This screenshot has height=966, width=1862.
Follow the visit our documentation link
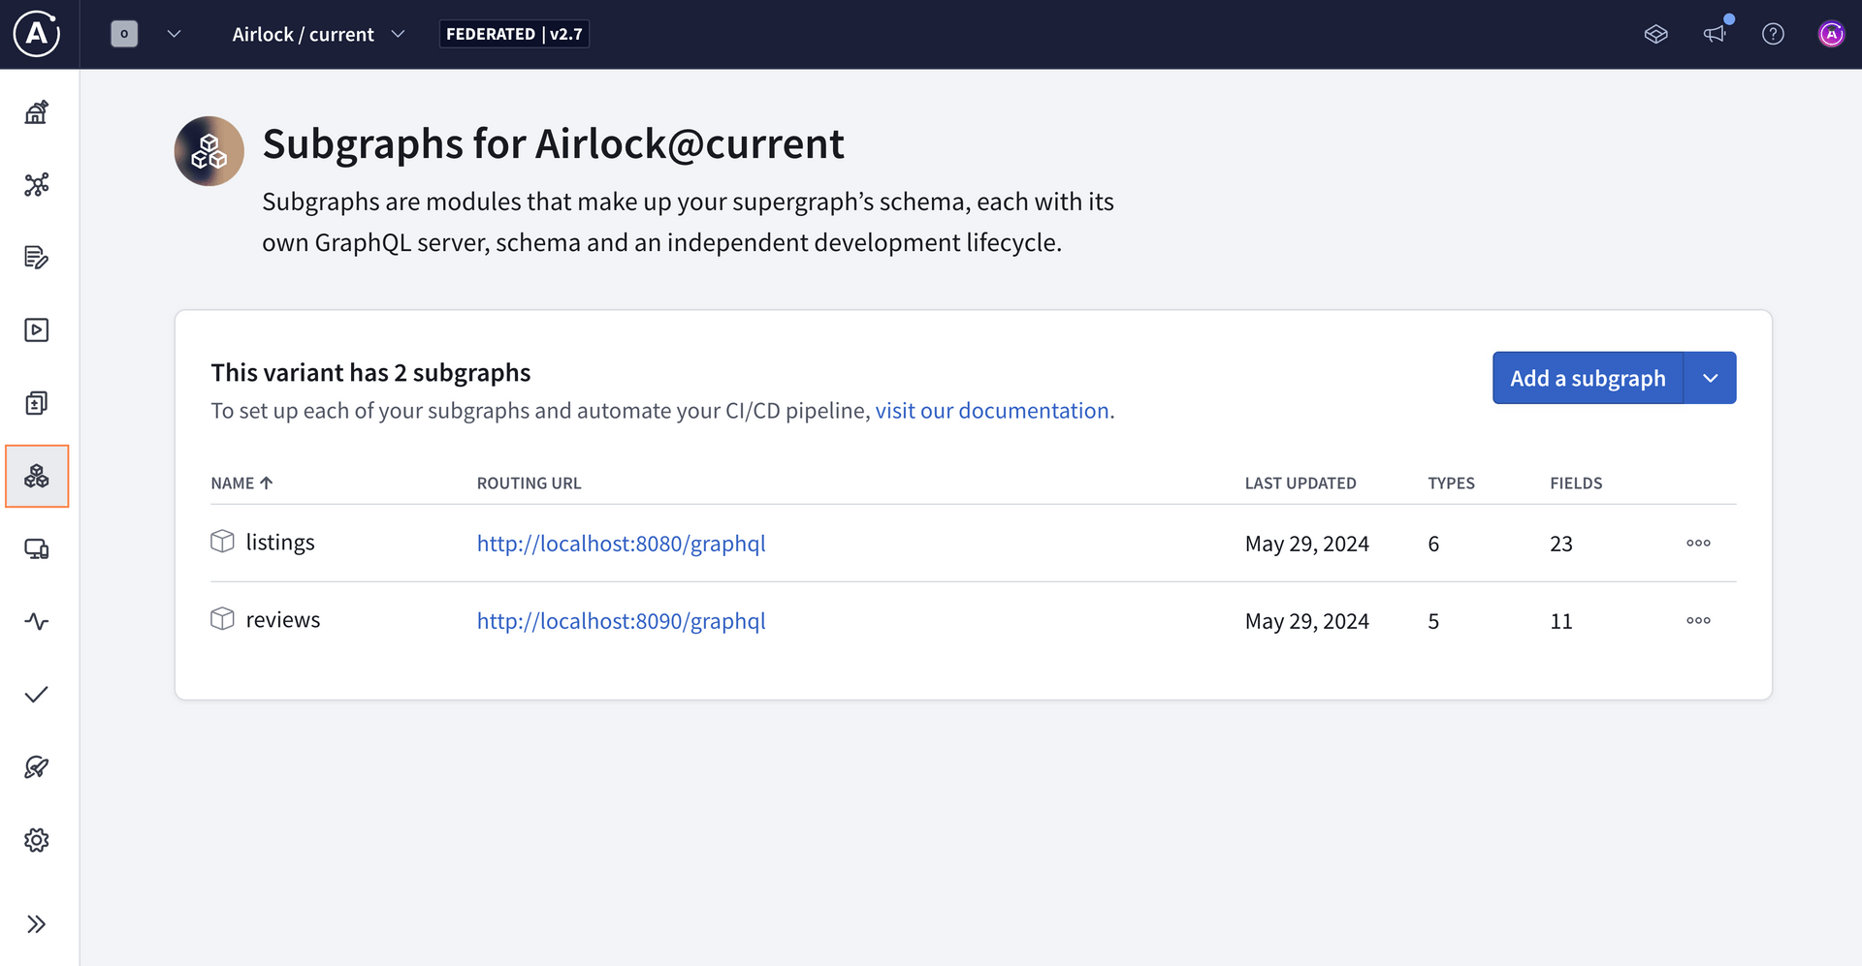click(x=992, y=410)
